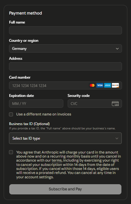Click the Payment method heading

[25, 13]
